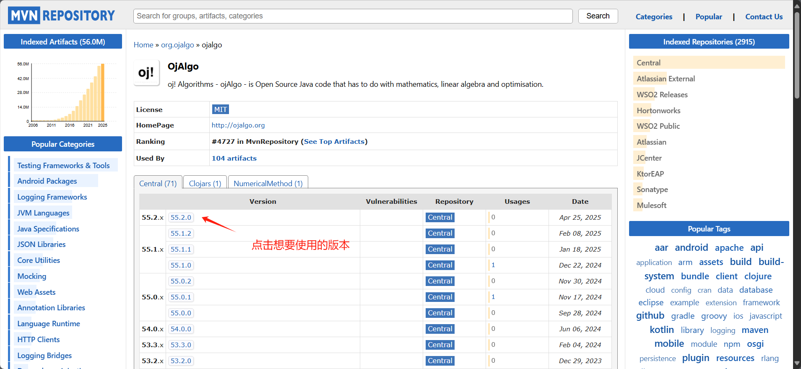Click the Central badge in the 55.2.0 row
Image resolution: width=801 pixels, height=369 pixels.
440,218
